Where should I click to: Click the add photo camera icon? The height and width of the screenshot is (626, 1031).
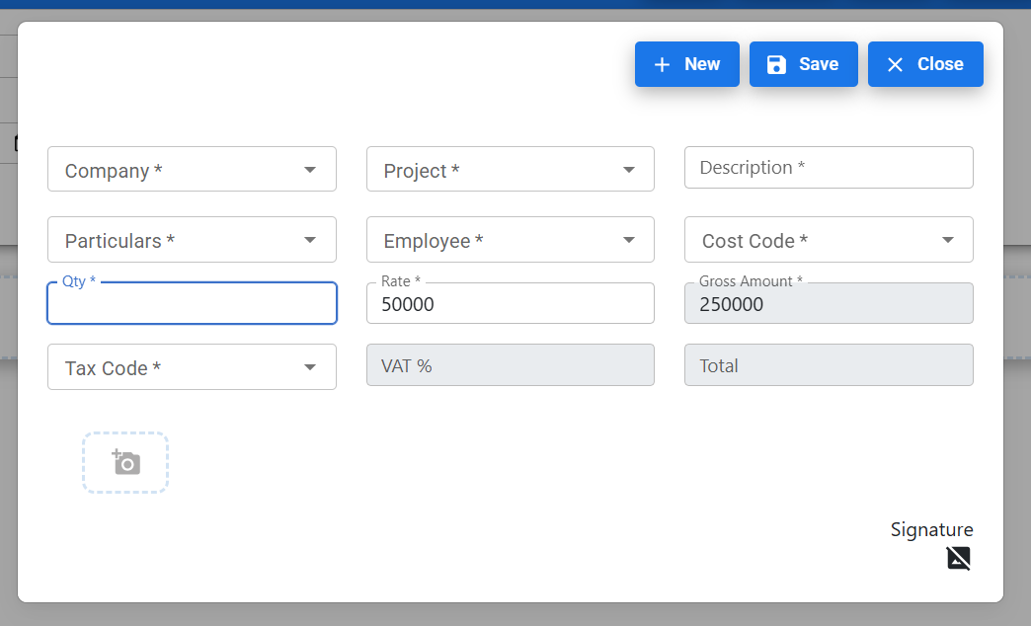tap(125, 462)
